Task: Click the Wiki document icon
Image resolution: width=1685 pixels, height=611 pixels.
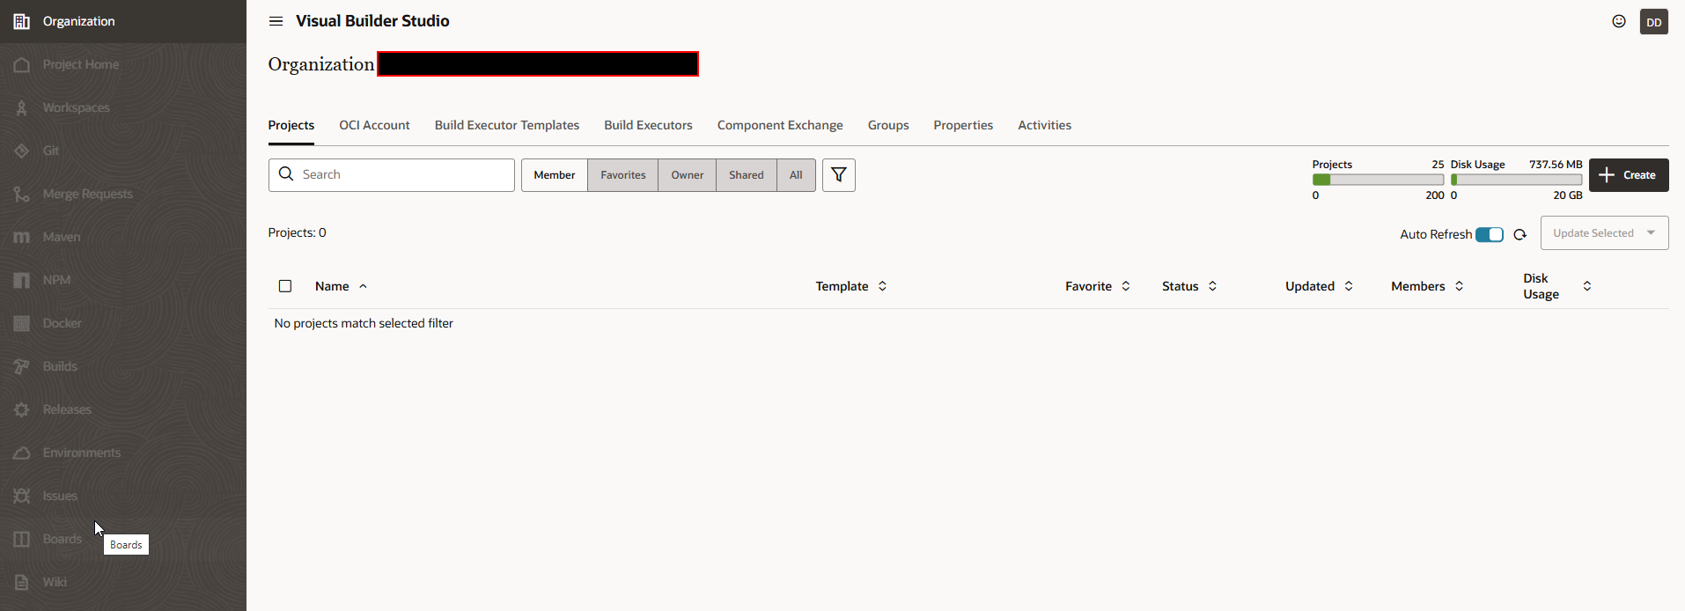Action: pyautogui.click(x=22, y=582)
